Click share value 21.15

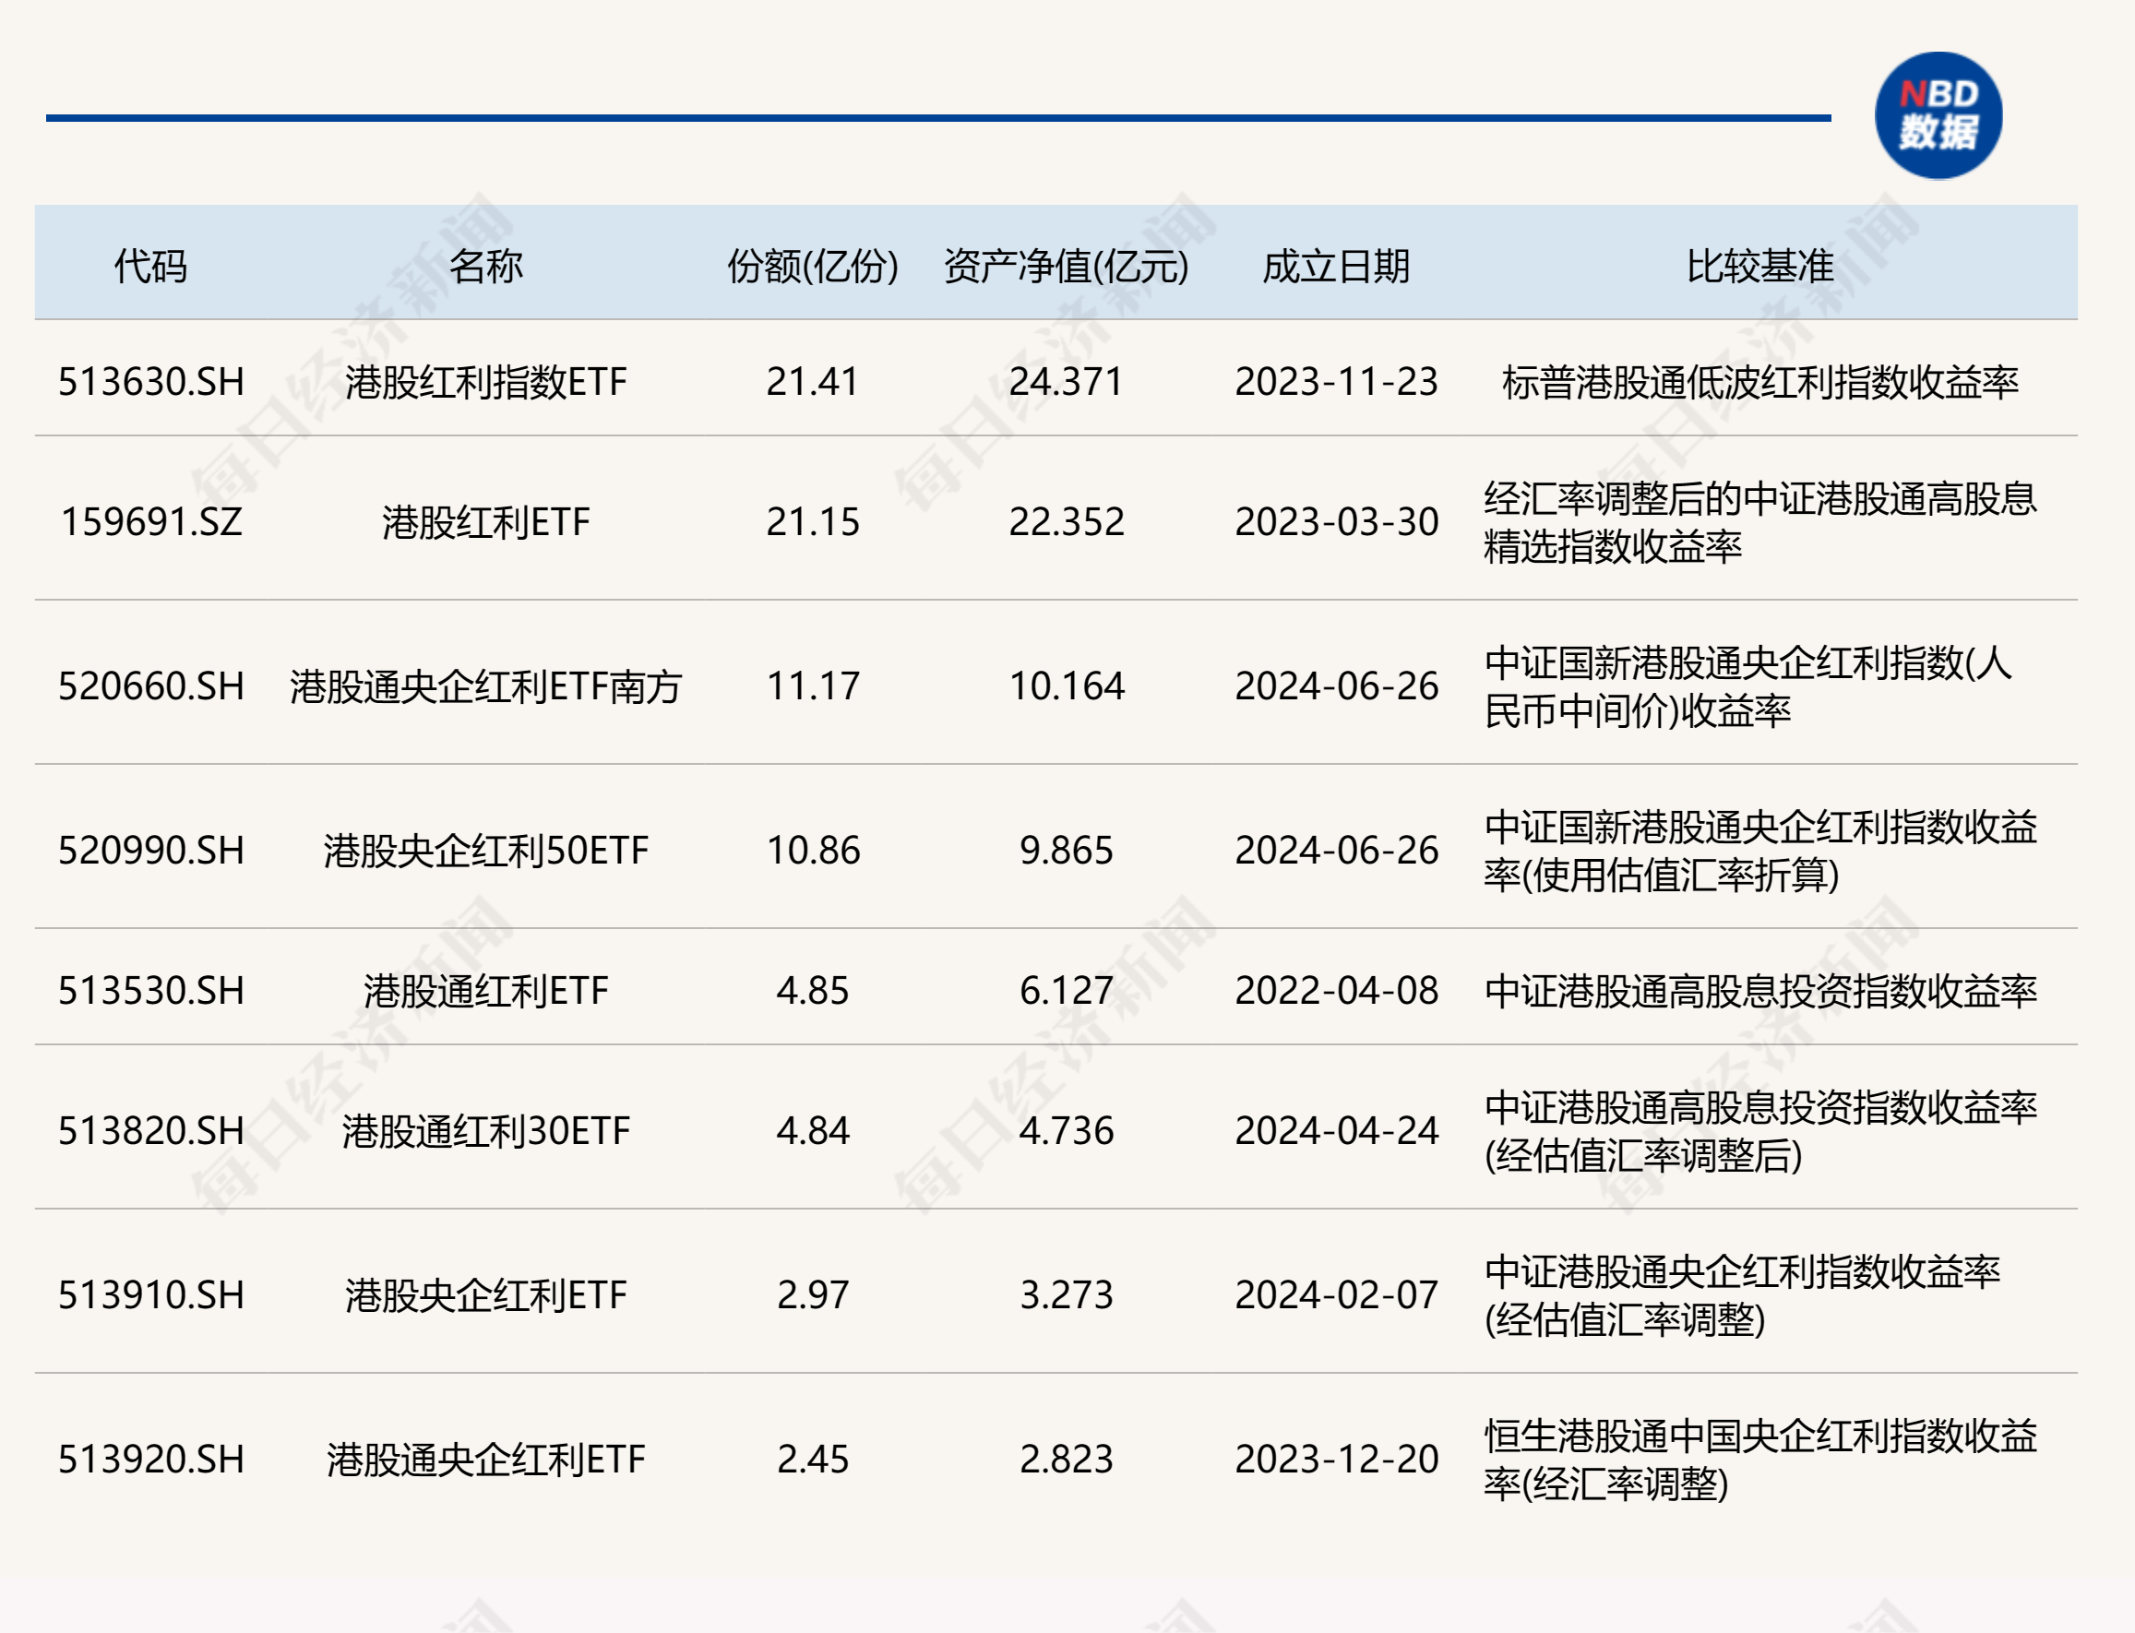pyautogui.click(x=813, y=522)
